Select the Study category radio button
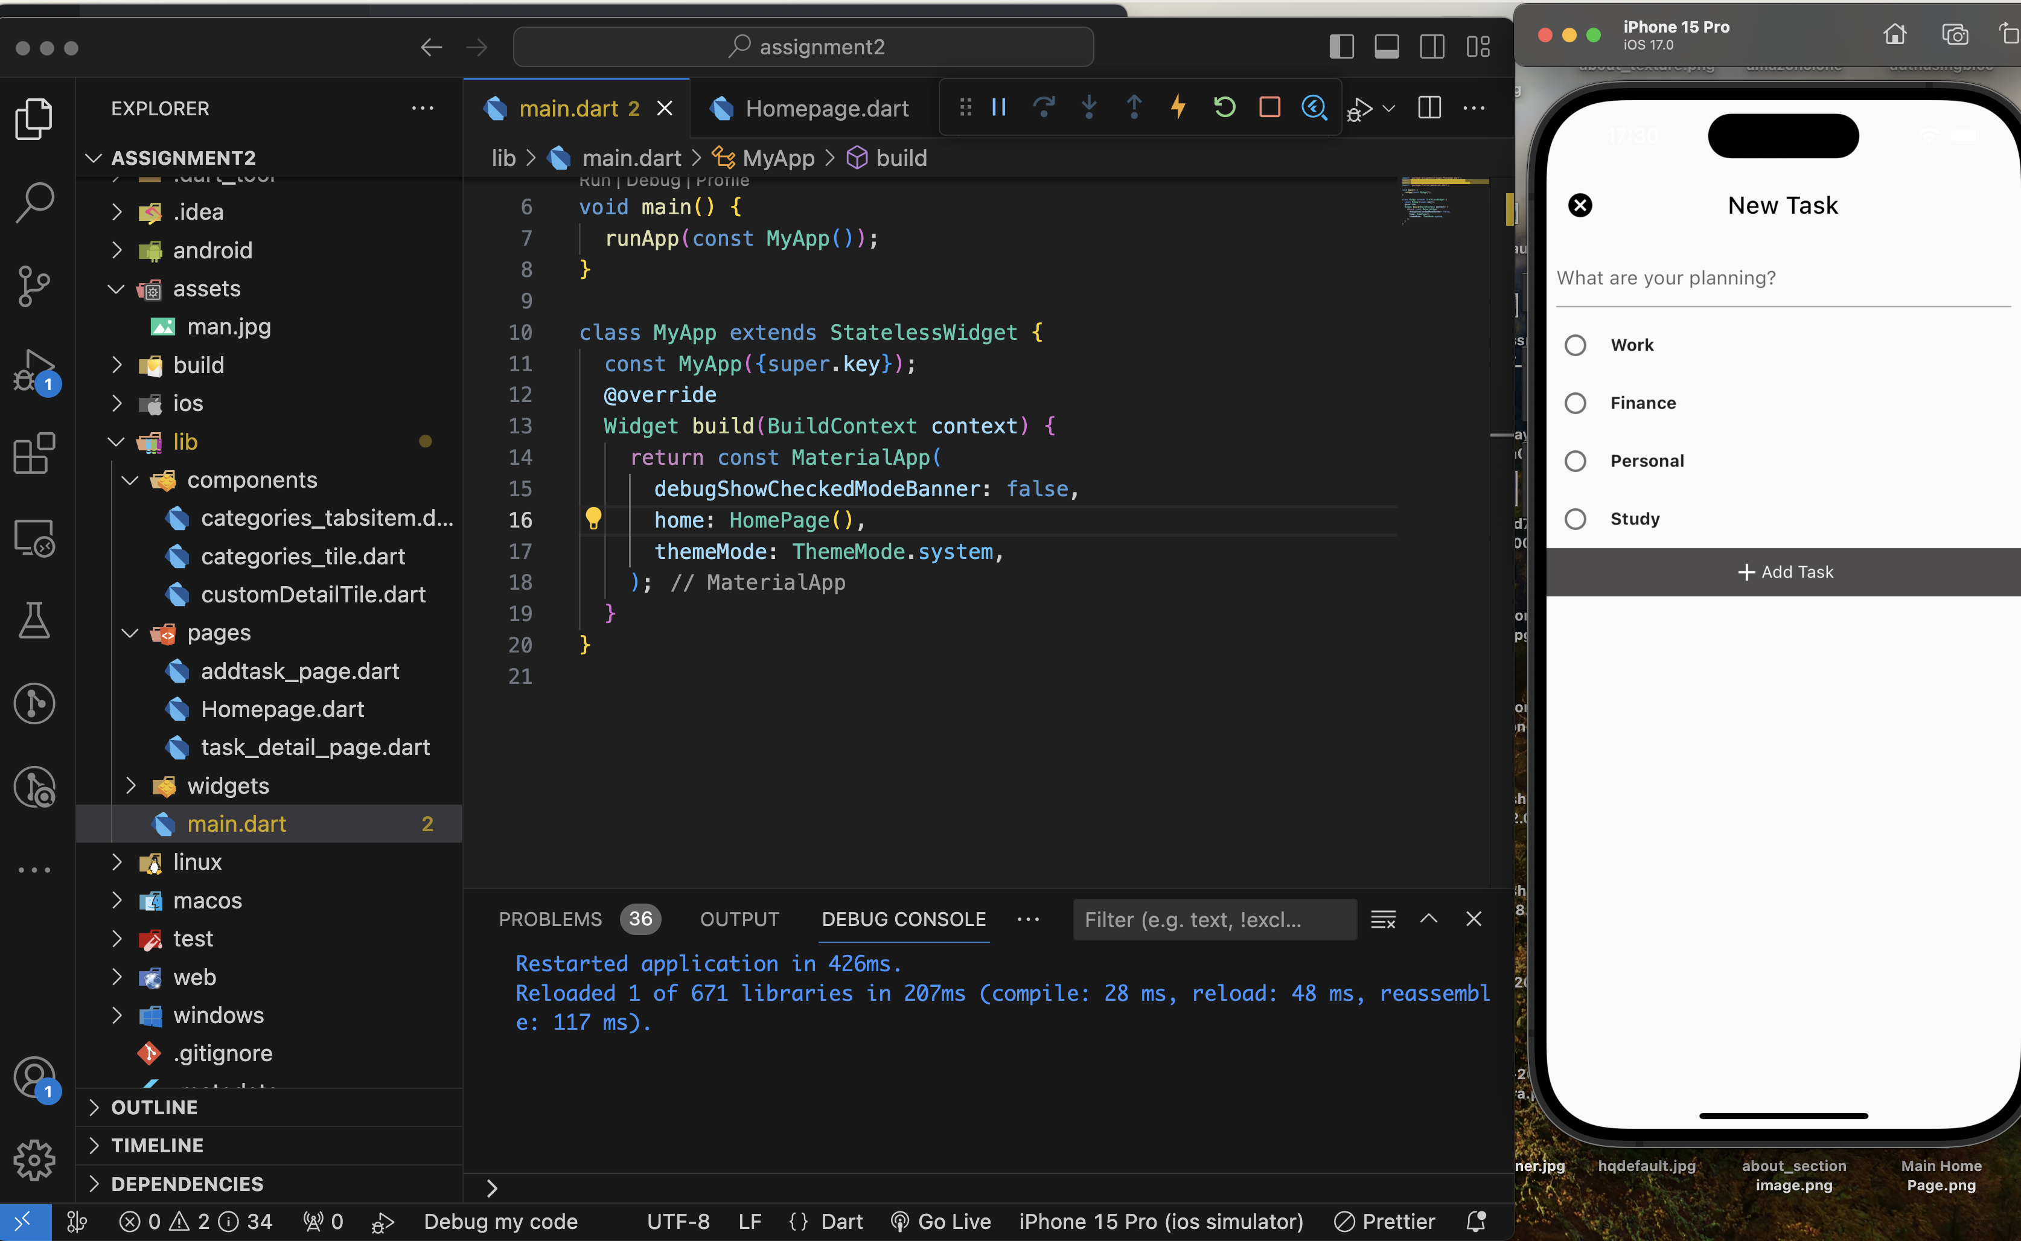Viewport: 2021px width, 1241px height. (1576, 518)
